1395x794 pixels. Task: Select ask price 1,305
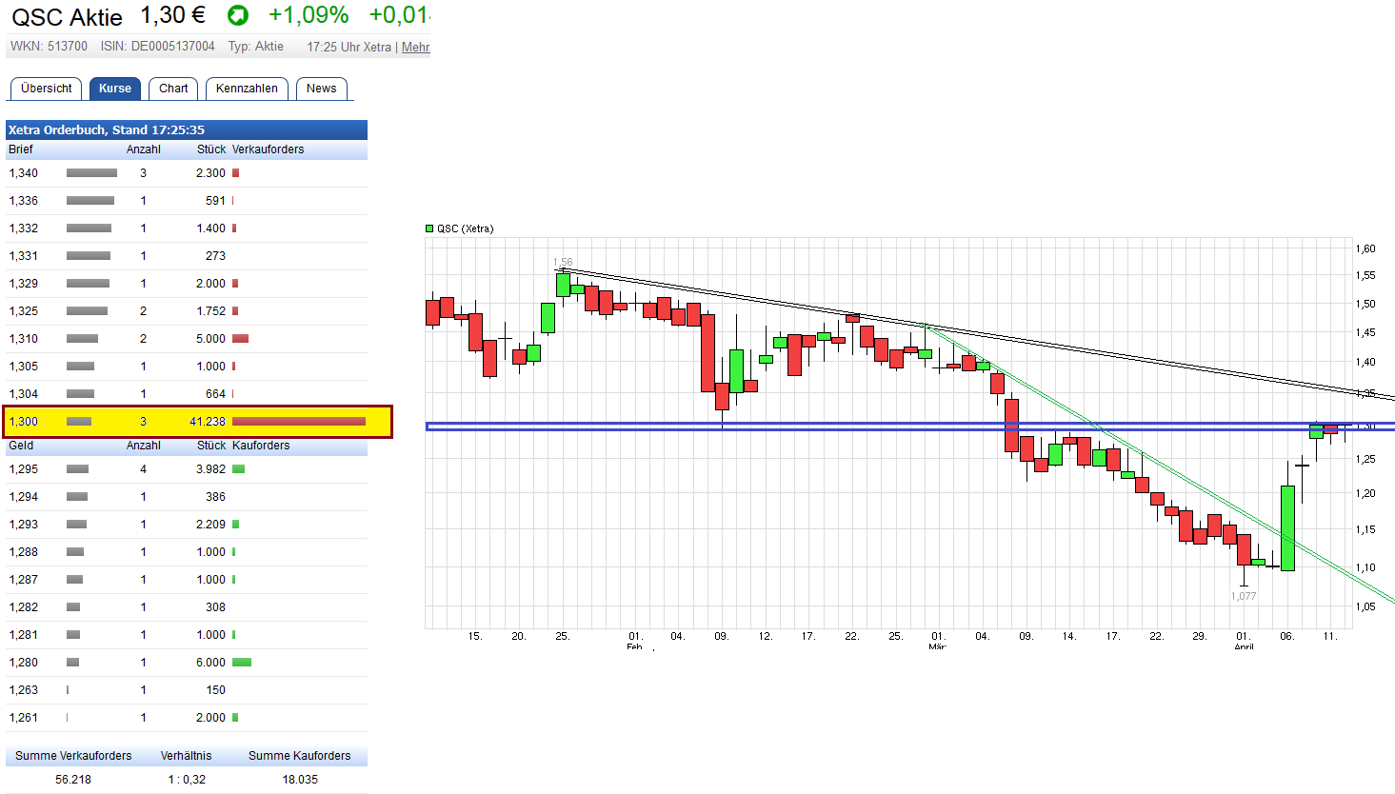point(24,367)
